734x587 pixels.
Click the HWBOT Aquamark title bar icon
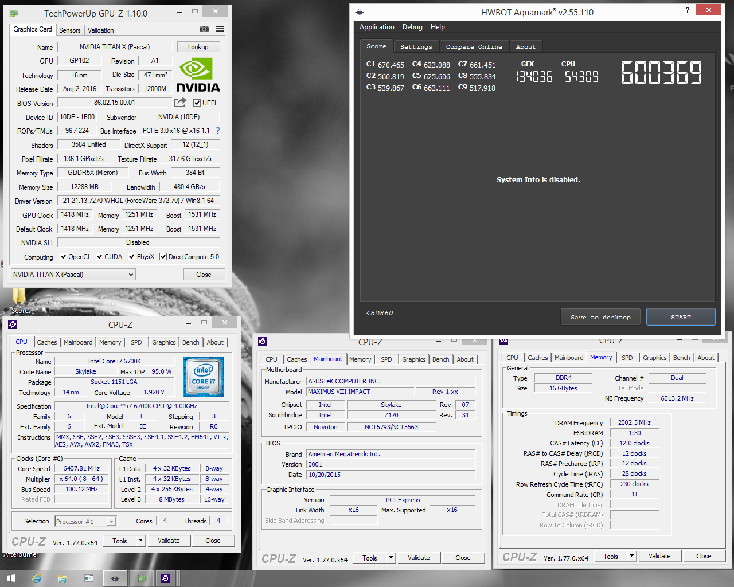[360, 12]
